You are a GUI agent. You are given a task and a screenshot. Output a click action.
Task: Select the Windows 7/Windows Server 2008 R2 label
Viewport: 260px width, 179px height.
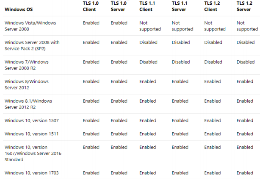tap(26, 65)
